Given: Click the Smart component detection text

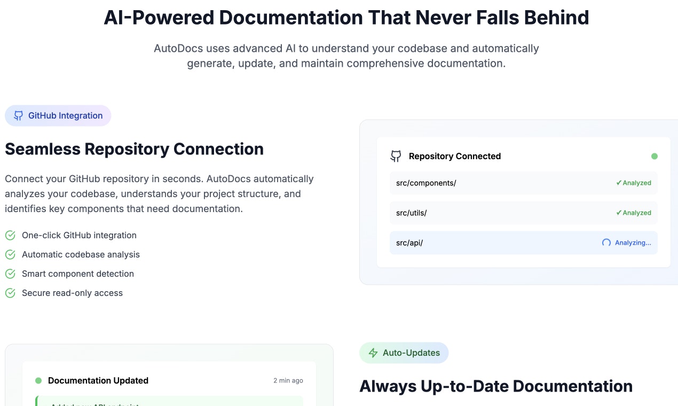Looking at the screenshot, I should click(78, 274).
